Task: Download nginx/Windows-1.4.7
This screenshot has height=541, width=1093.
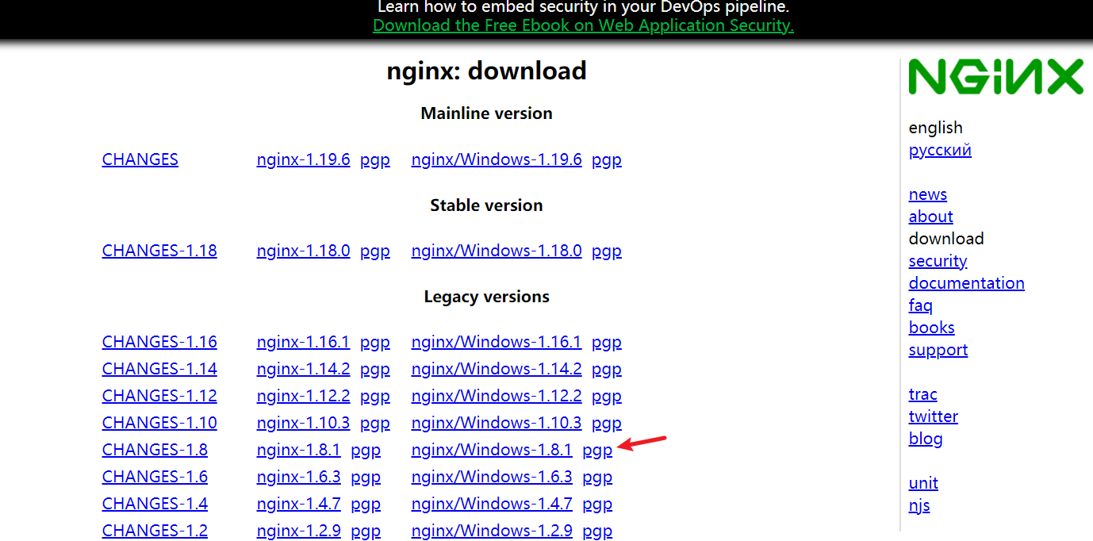Action: [x=492, y=504]
